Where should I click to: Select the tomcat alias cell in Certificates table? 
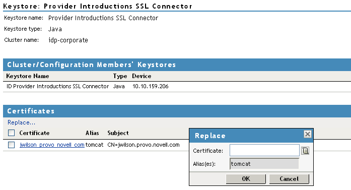click(x=94, y=145)
